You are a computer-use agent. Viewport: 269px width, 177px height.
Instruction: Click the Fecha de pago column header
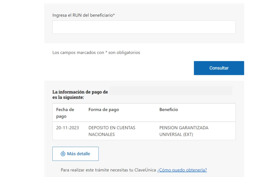click(65, 113)
